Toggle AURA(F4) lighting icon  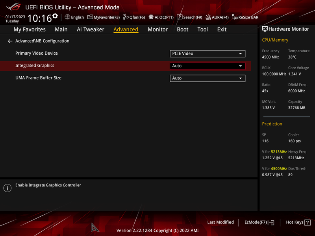[x=208, y=17]
